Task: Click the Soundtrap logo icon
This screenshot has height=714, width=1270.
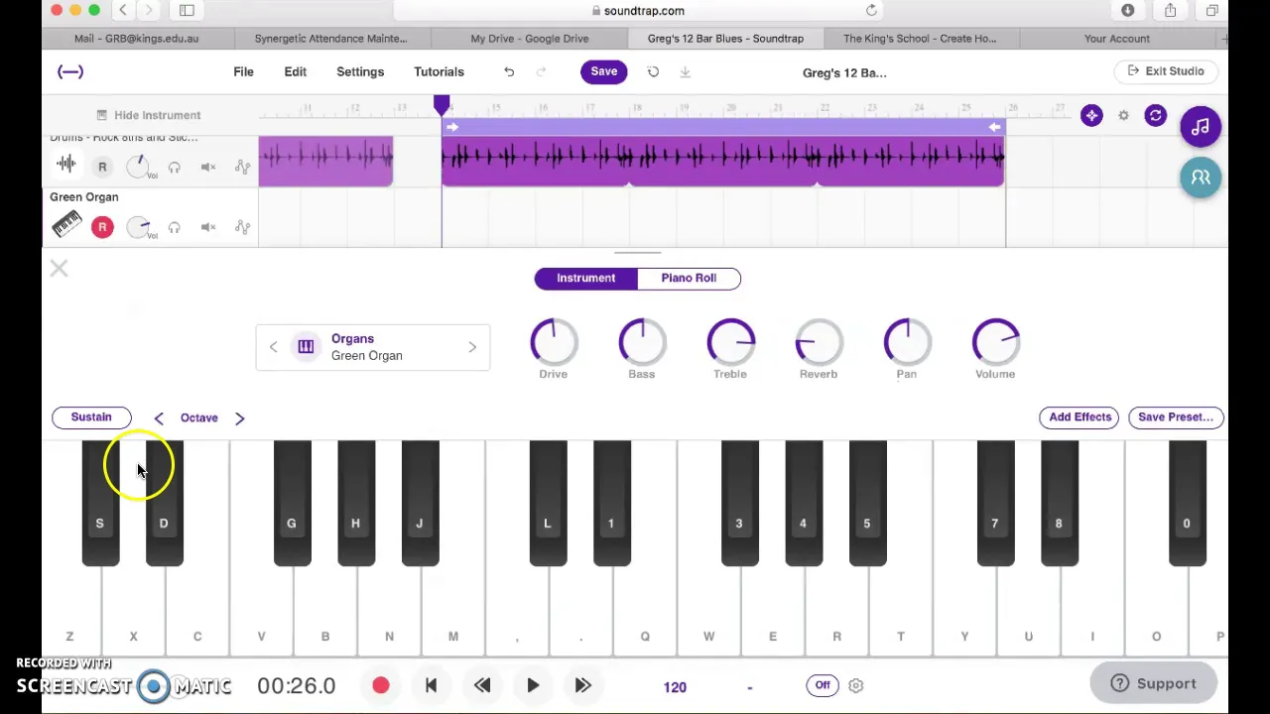Action: [70, 71]
